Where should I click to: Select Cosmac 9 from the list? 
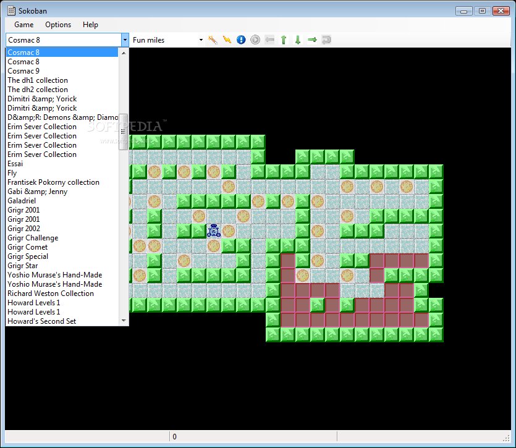pos(62,71)
